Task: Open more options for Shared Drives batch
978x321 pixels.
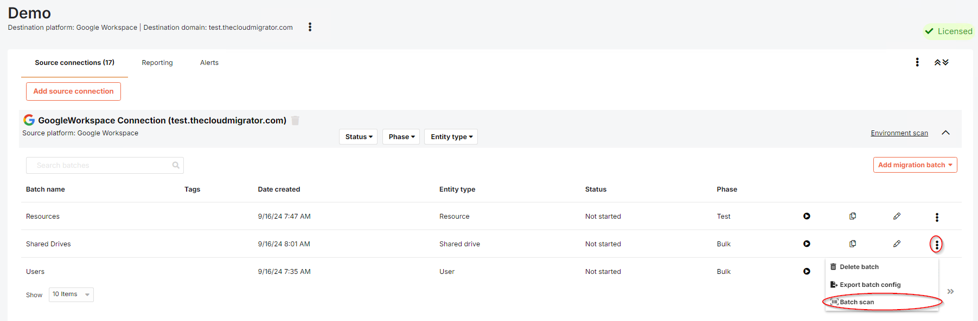Action: pyautogui.click(x=937, y=245)
